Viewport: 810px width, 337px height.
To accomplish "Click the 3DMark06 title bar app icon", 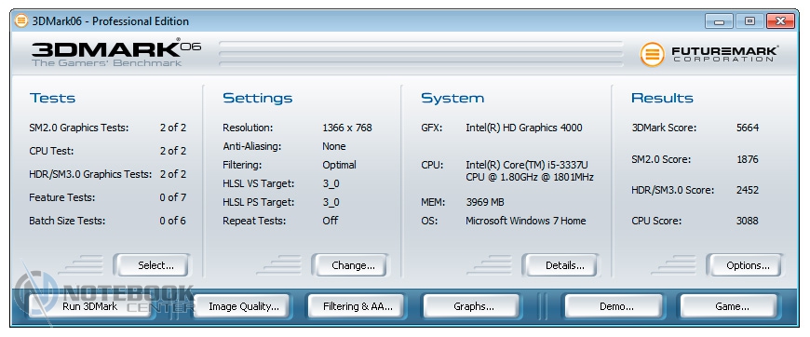I will pos(21,21).
